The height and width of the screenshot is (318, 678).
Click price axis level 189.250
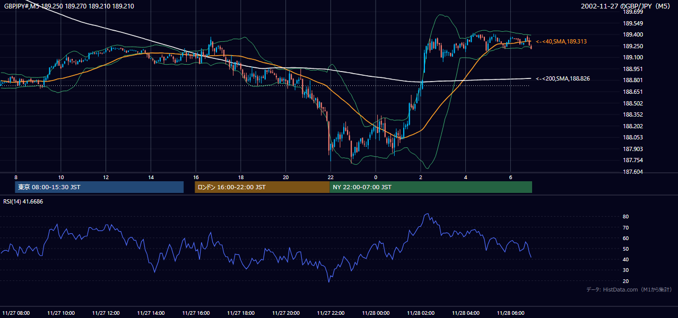(632, 46)
